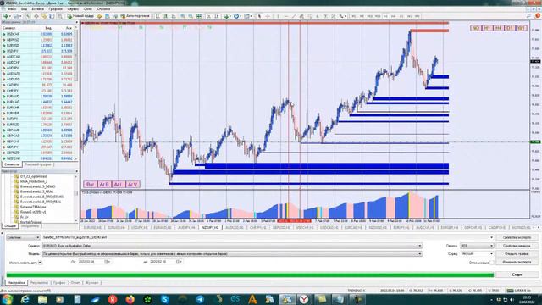542x305 pixels.
Task: Toggle the Использовать дату checkbox
Action: pos(40,263)
